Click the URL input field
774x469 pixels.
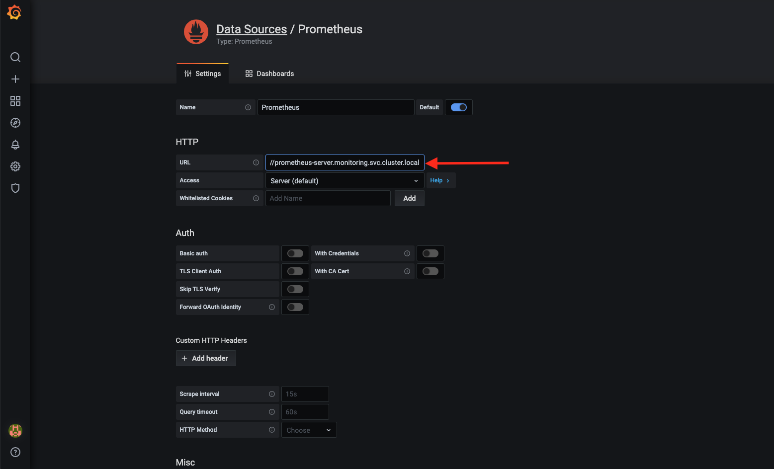(344, 162)
